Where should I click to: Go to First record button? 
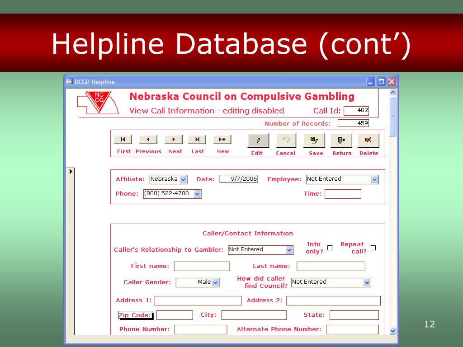click(123, 140)
